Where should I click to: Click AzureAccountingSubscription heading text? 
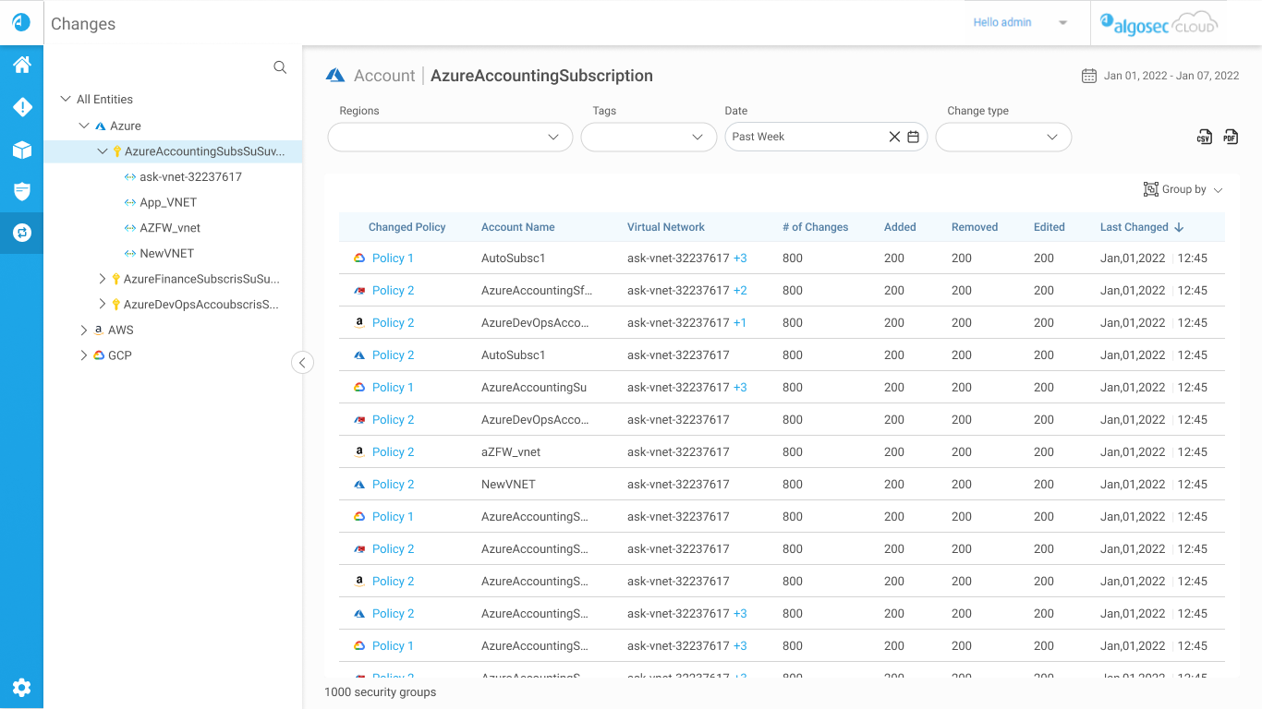tap(541, 76)
